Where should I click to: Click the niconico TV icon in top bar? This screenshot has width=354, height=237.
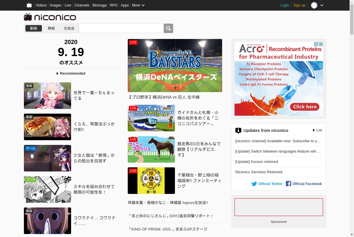pos(29,5)
